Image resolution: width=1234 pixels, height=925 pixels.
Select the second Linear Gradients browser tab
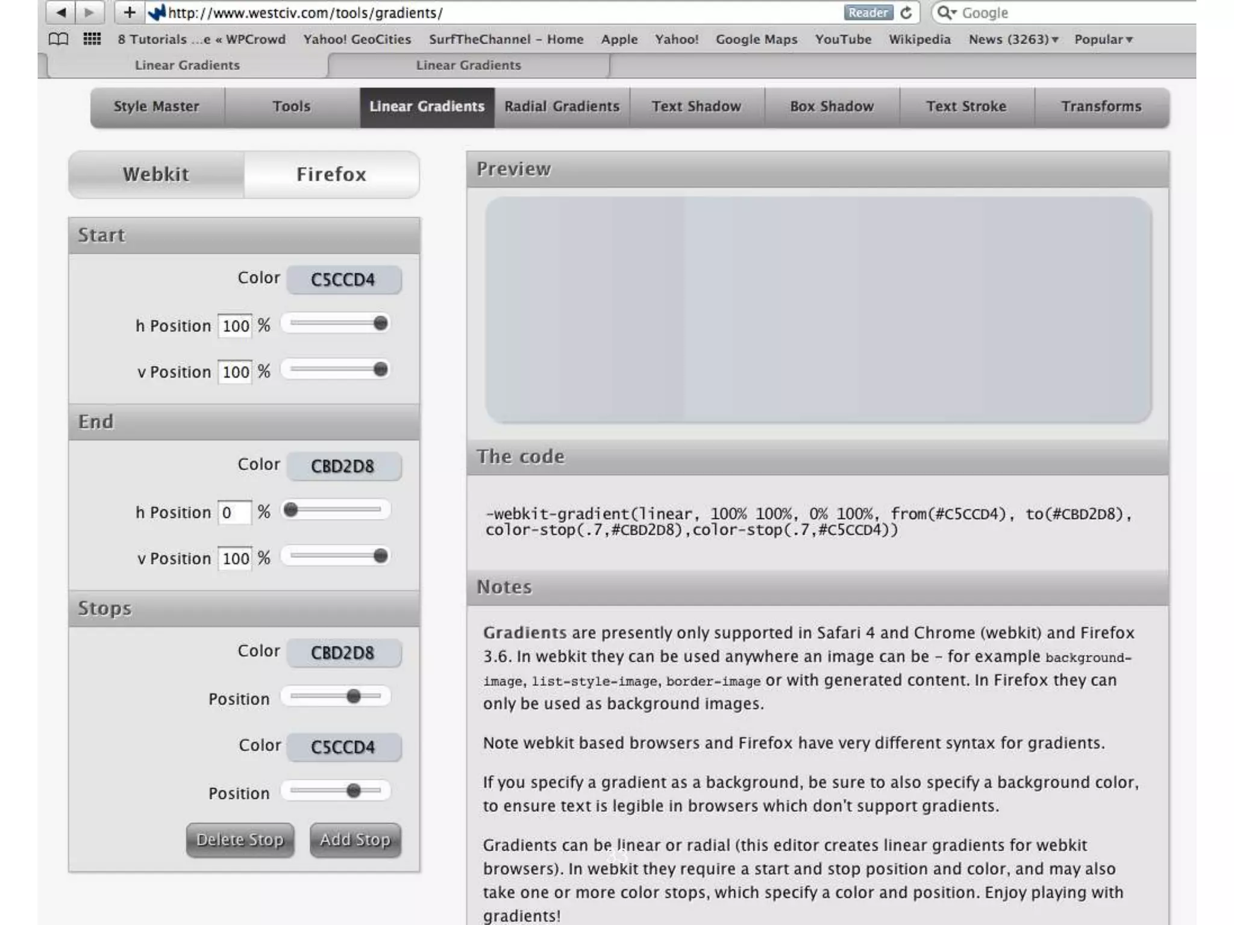point(468,65)
